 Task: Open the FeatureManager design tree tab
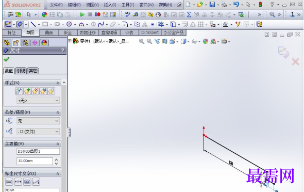7,42
